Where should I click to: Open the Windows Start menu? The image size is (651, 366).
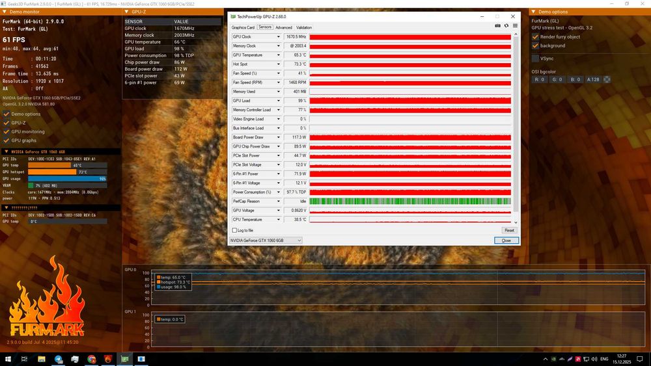[x=7, y=359]
